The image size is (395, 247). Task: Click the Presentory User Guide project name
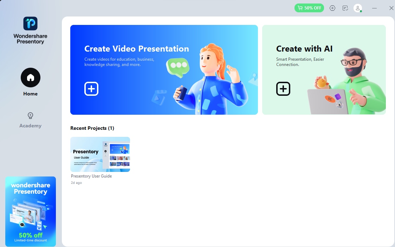91,176
